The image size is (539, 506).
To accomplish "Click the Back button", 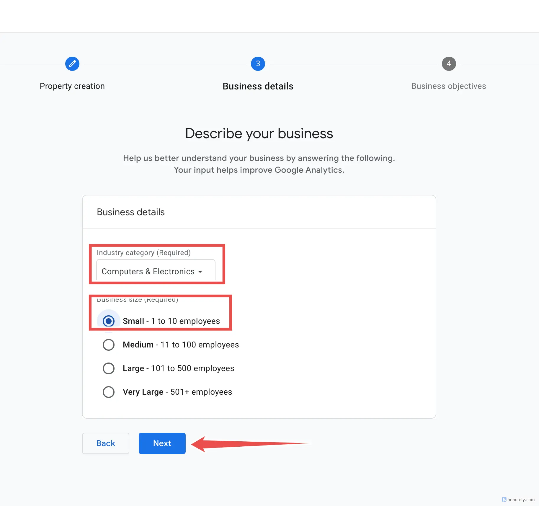I will tap(105, 443).
